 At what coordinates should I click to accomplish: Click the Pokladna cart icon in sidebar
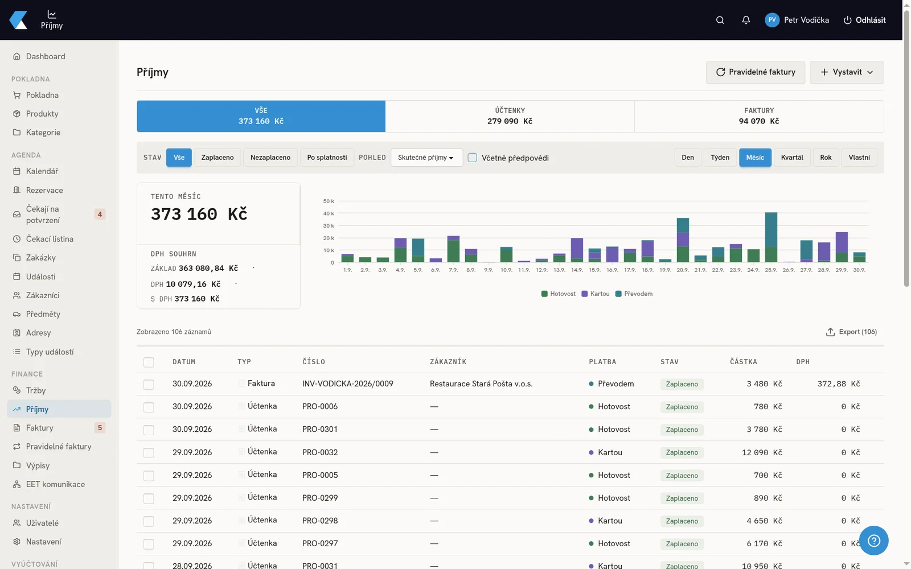coord(17,95)
